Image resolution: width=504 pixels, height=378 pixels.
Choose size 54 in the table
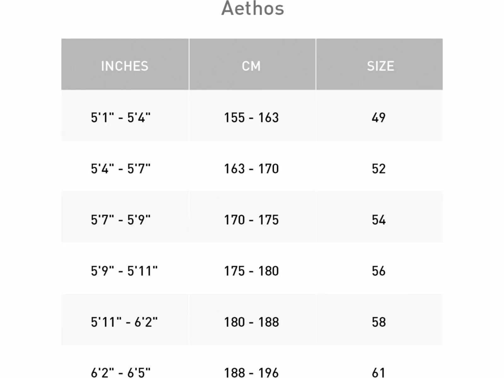pos(379,220)
